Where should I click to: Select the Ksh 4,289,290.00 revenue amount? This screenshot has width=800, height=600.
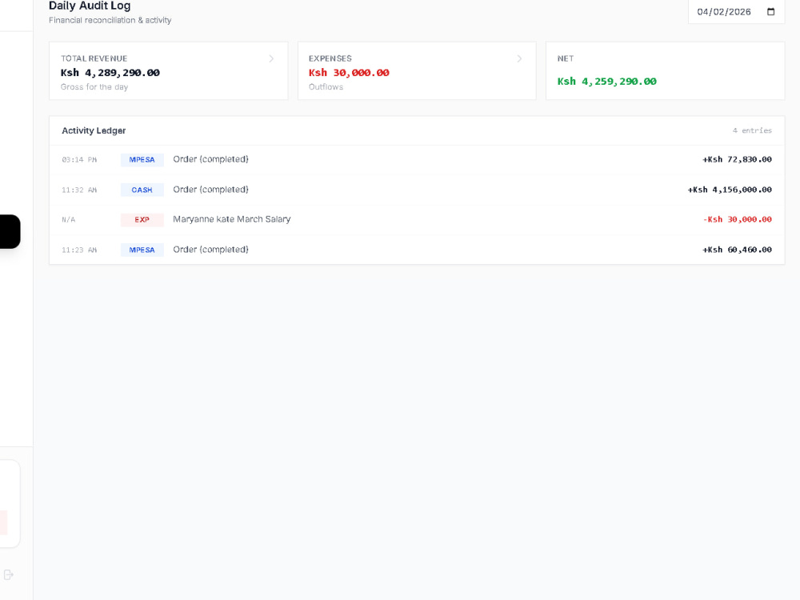110,73
